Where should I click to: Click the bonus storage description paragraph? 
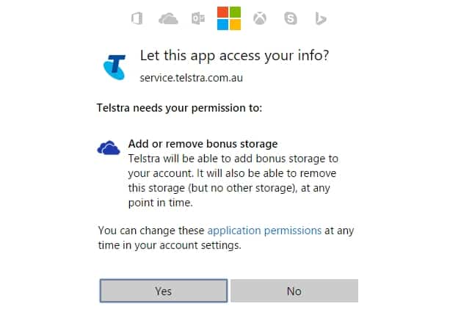[233, 181]
